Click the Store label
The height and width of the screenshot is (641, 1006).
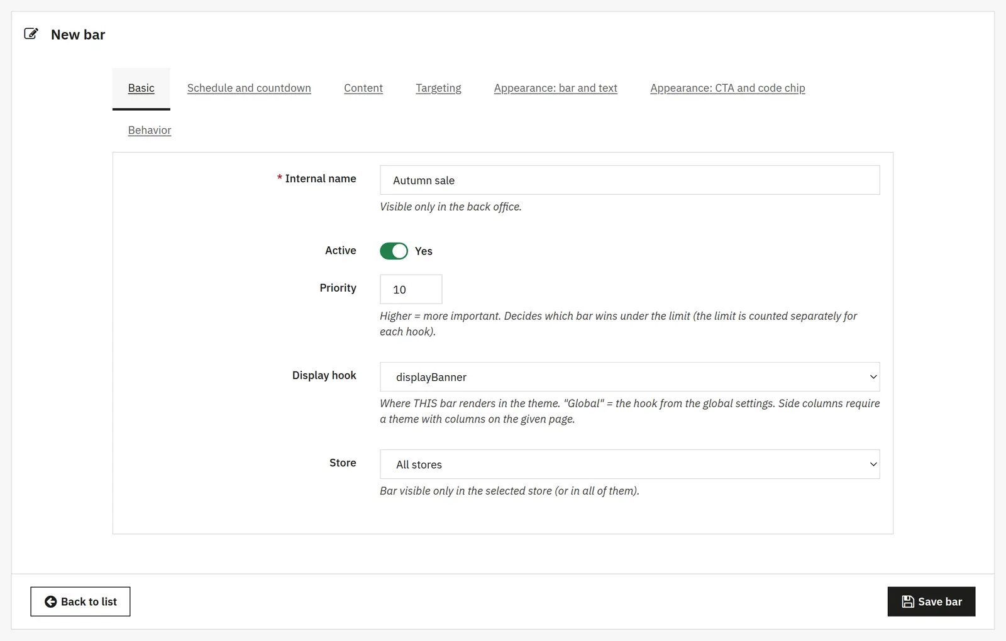tap(343, 463)
